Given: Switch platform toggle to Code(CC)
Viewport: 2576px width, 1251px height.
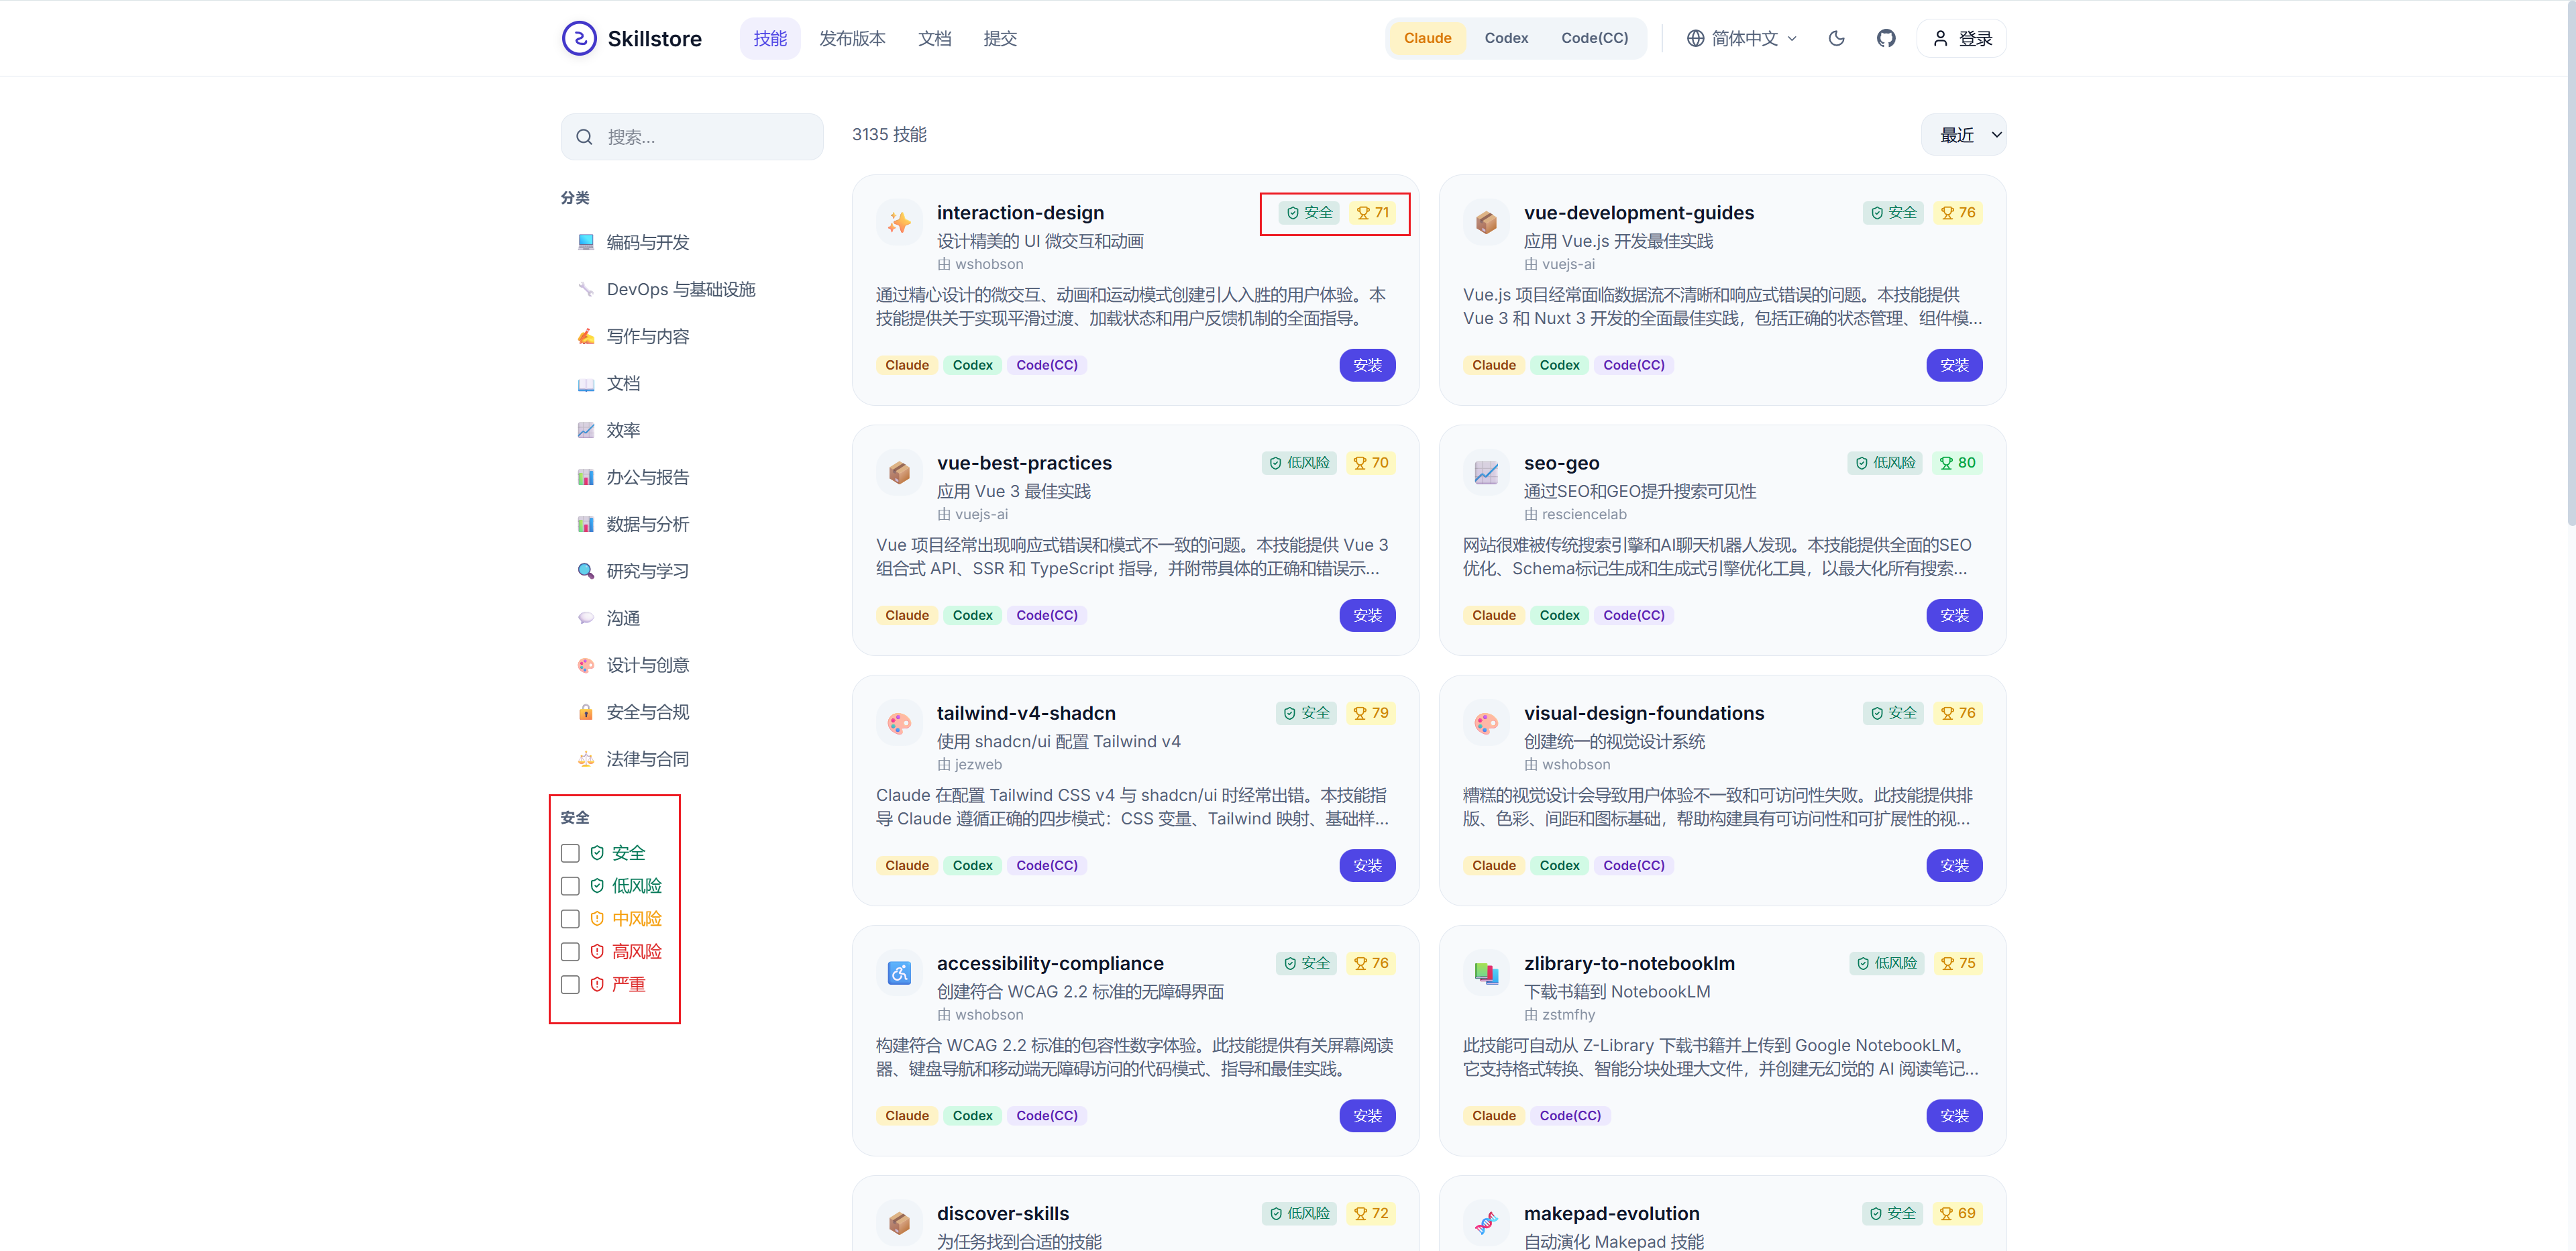Looking at the screenshot, I should [1594, 38].
